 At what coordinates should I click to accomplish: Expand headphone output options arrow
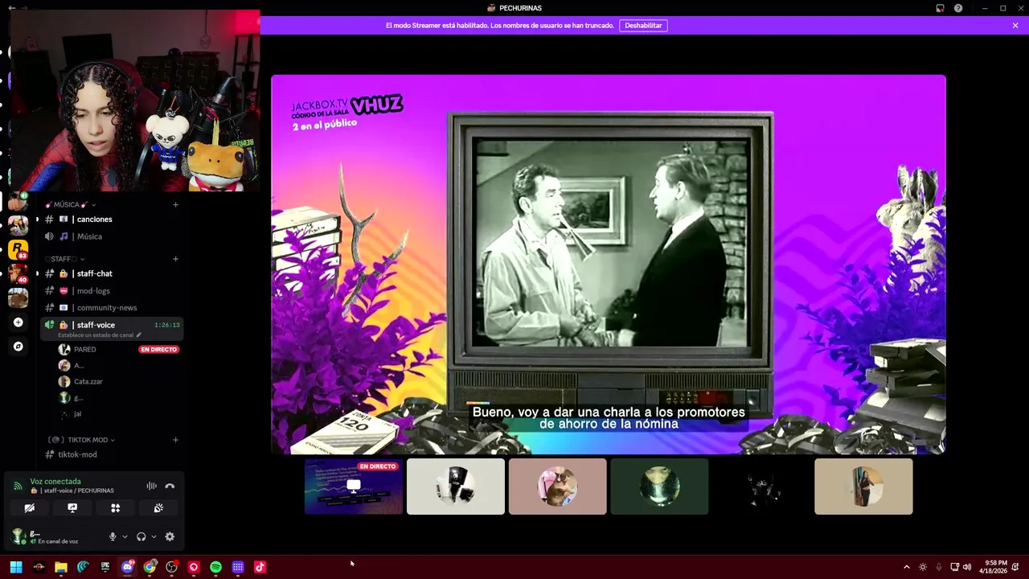pos(154,536)
